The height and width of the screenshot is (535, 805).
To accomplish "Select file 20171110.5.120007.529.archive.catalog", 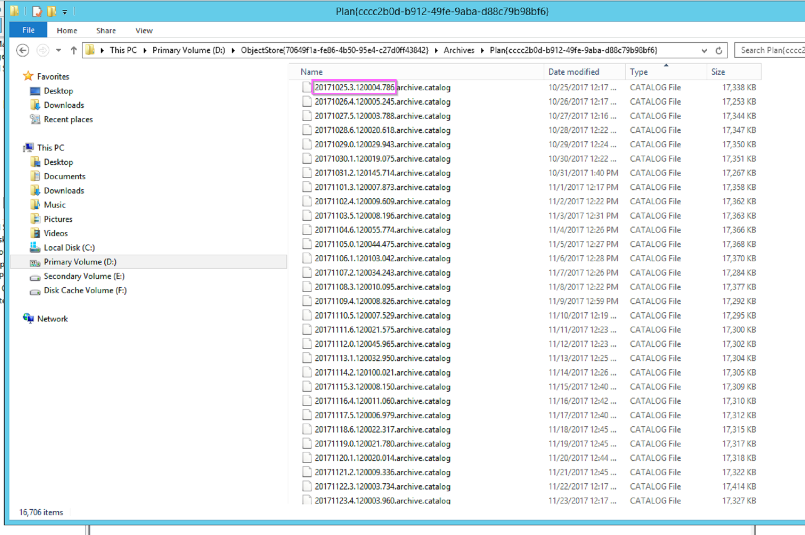I will [383, 316].
